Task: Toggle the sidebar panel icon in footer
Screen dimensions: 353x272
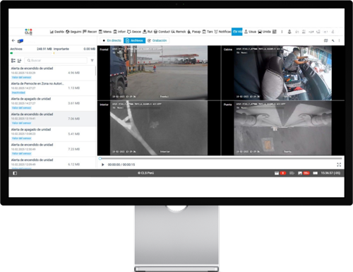Action: pyautogui.click(x=15, y=173)
